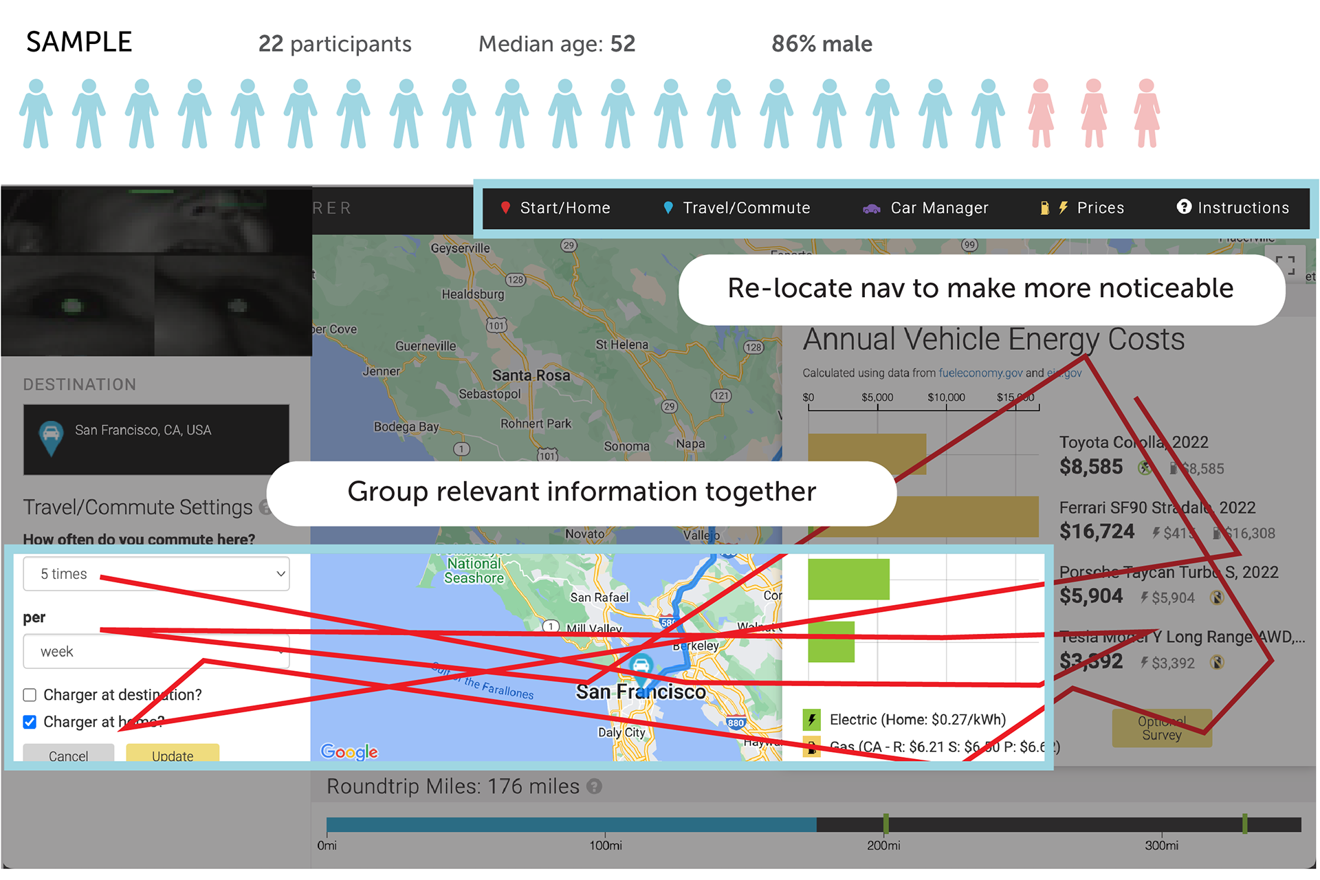
Task: Click the Daly City label on the map
Action: tap(621, 732)
